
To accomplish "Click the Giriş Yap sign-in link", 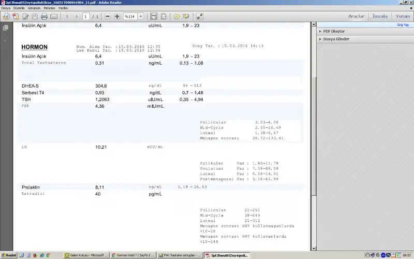I will tap(403, 24).
